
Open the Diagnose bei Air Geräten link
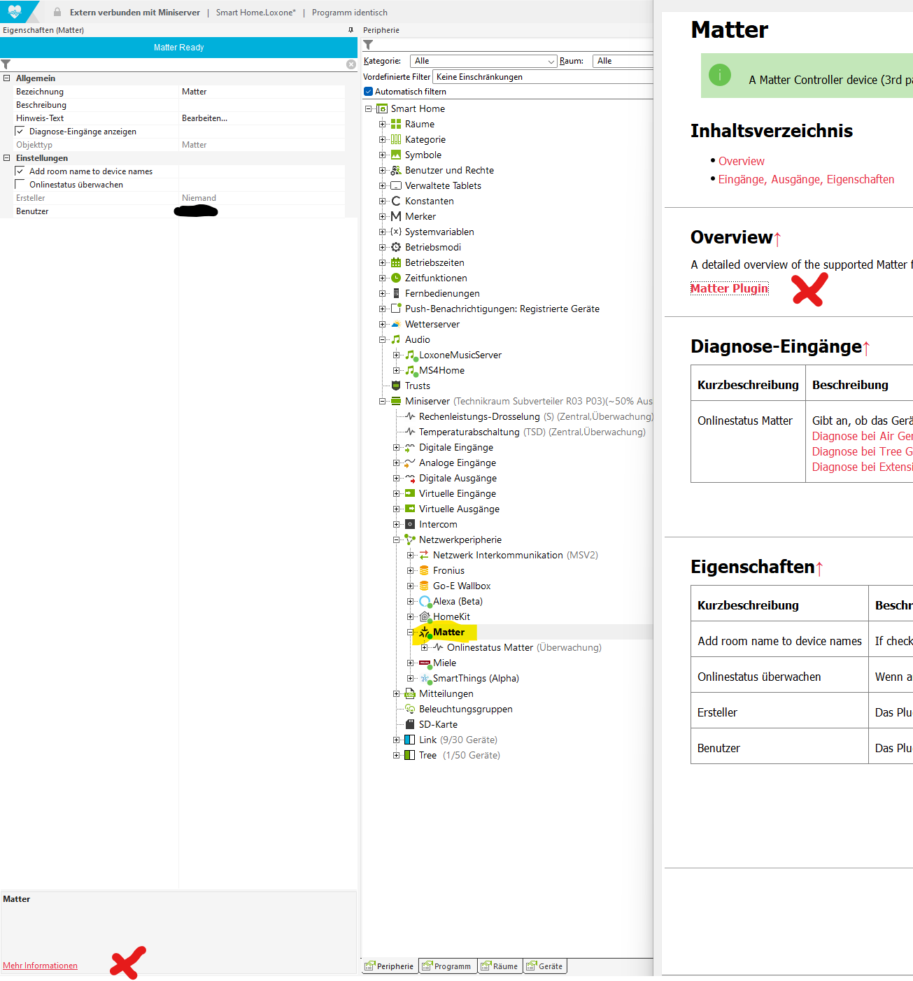click(x=862, y=436)
